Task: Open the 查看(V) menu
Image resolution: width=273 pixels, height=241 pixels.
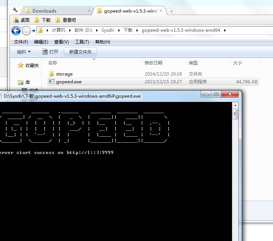Action: 62,42
